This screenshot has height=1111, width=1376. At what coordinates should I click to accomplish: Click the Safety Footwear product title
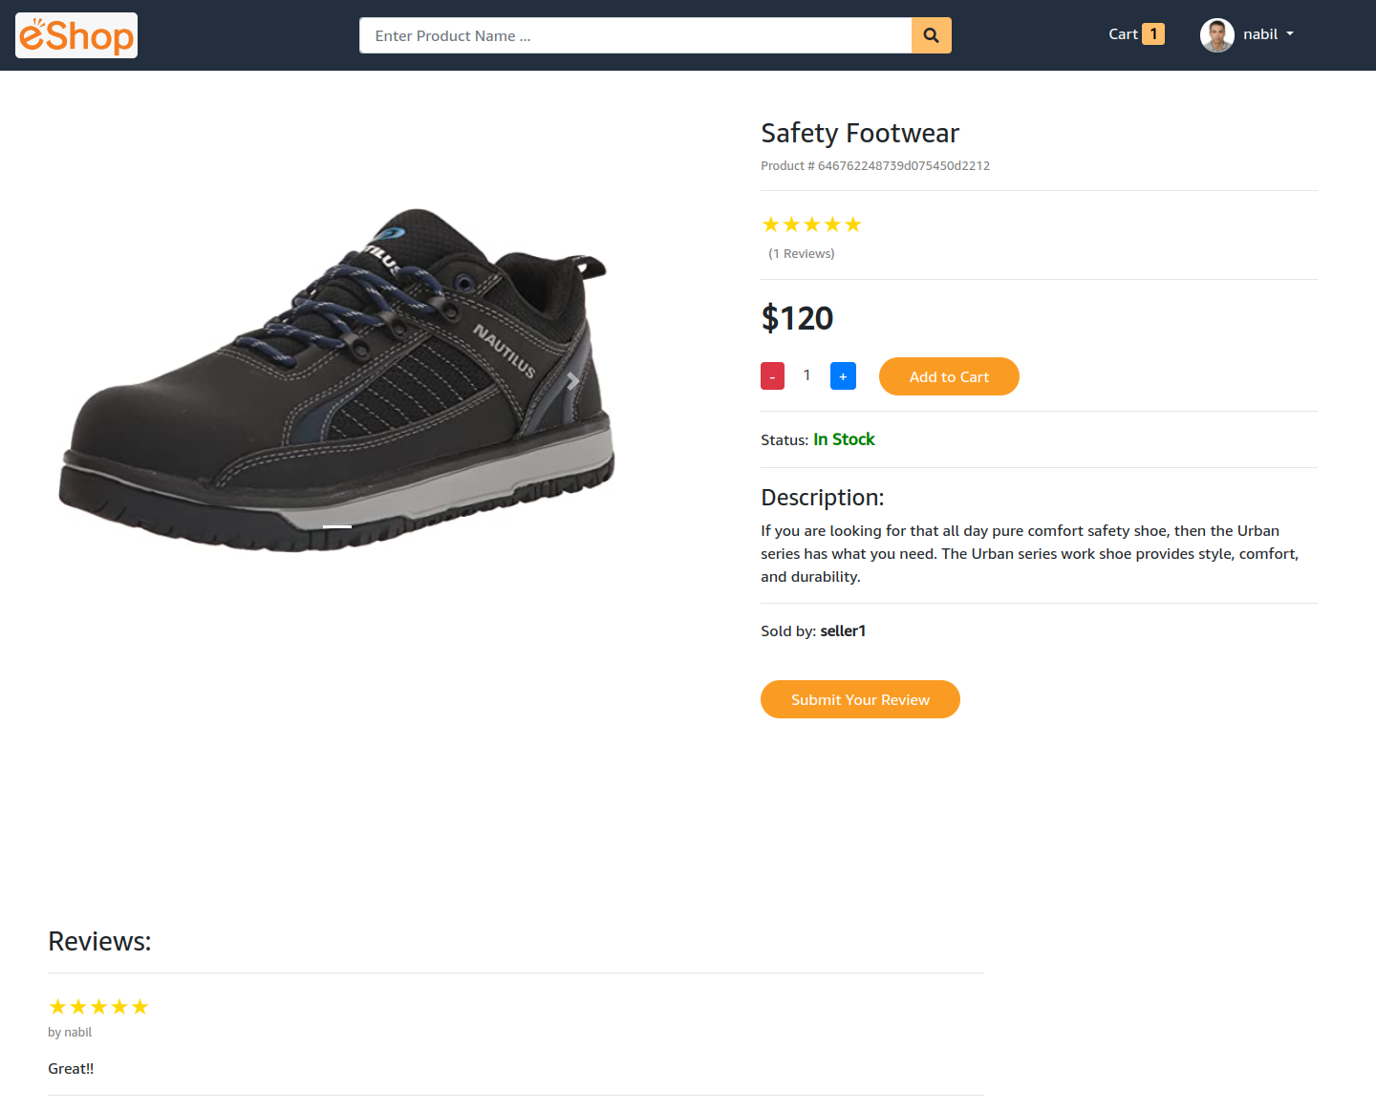point(860,133)
